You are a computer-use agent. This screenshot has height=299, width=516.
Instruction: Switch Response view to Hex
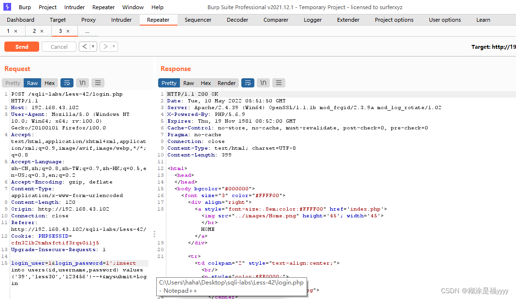click(x=206, y=83)
